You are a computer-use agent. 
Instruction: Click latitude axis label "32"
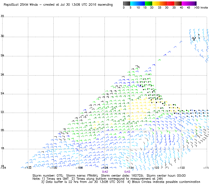tap(2, 16)
